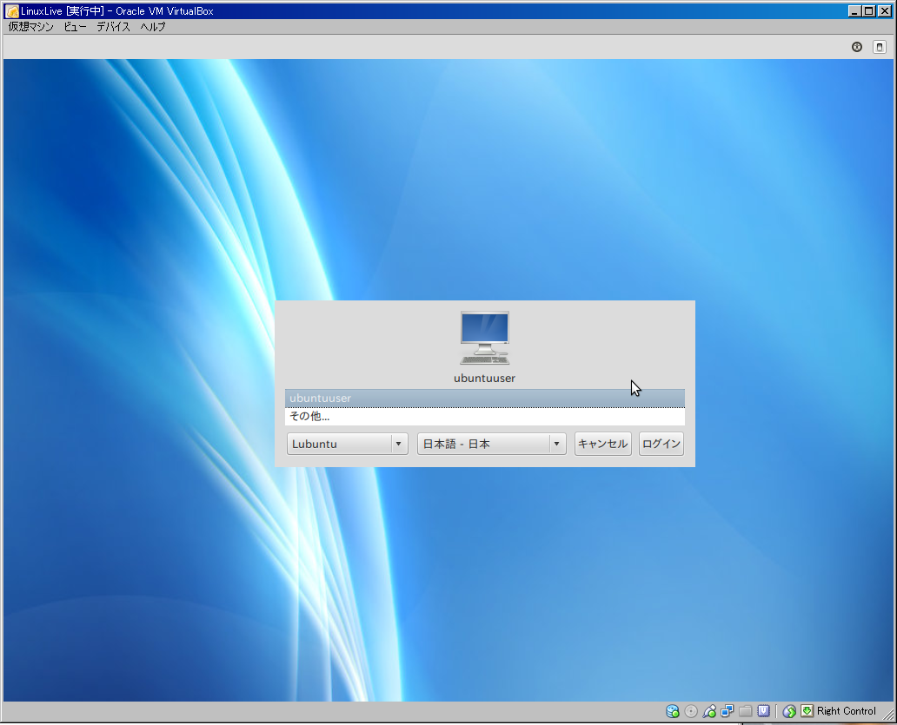Open the ヘルプ menu
The width and height of the screenshot is (897, 725).
pyautogui.click(x=153, y=27)
